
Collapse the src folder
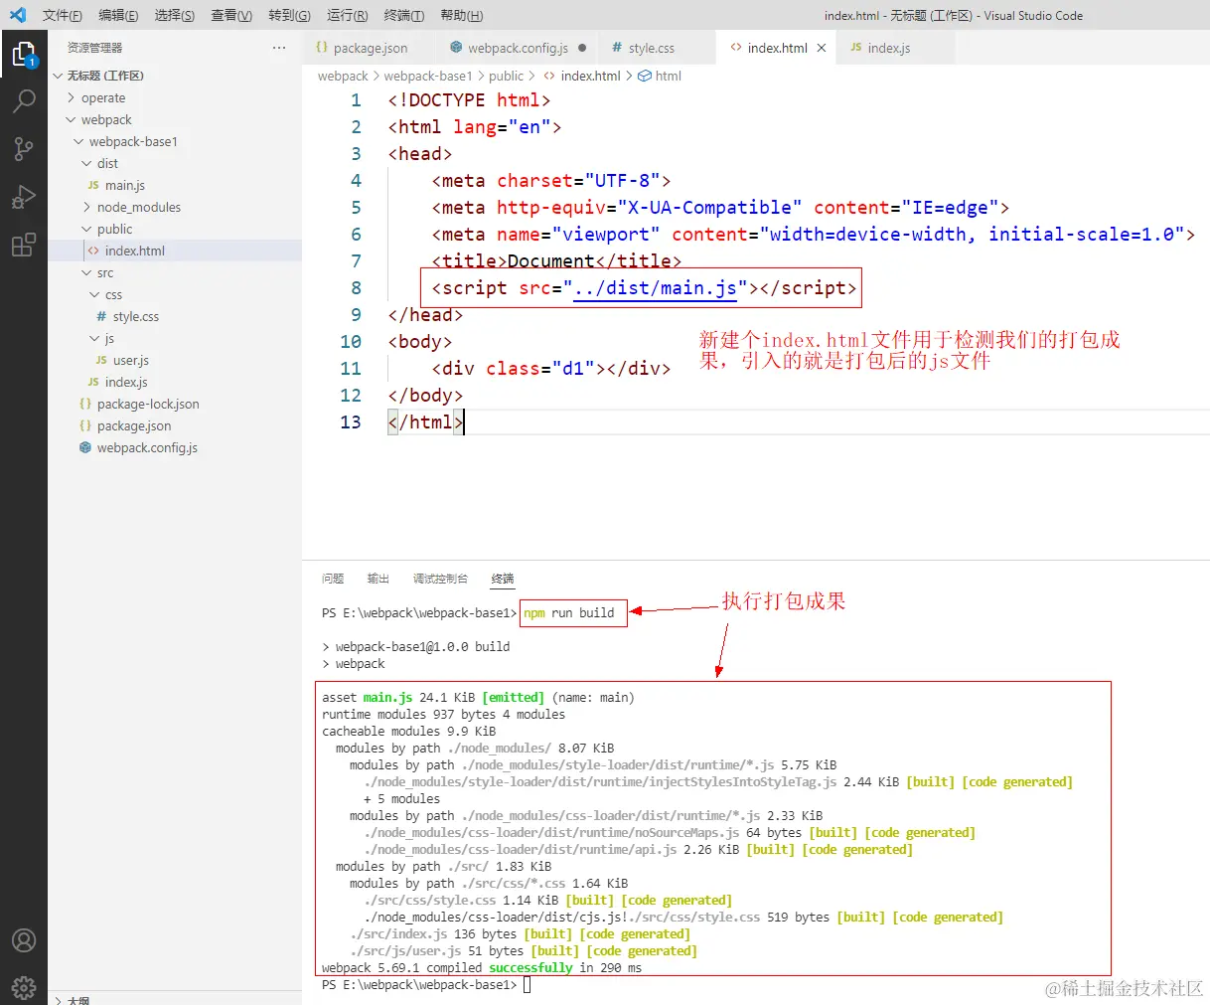coord(86,272)
